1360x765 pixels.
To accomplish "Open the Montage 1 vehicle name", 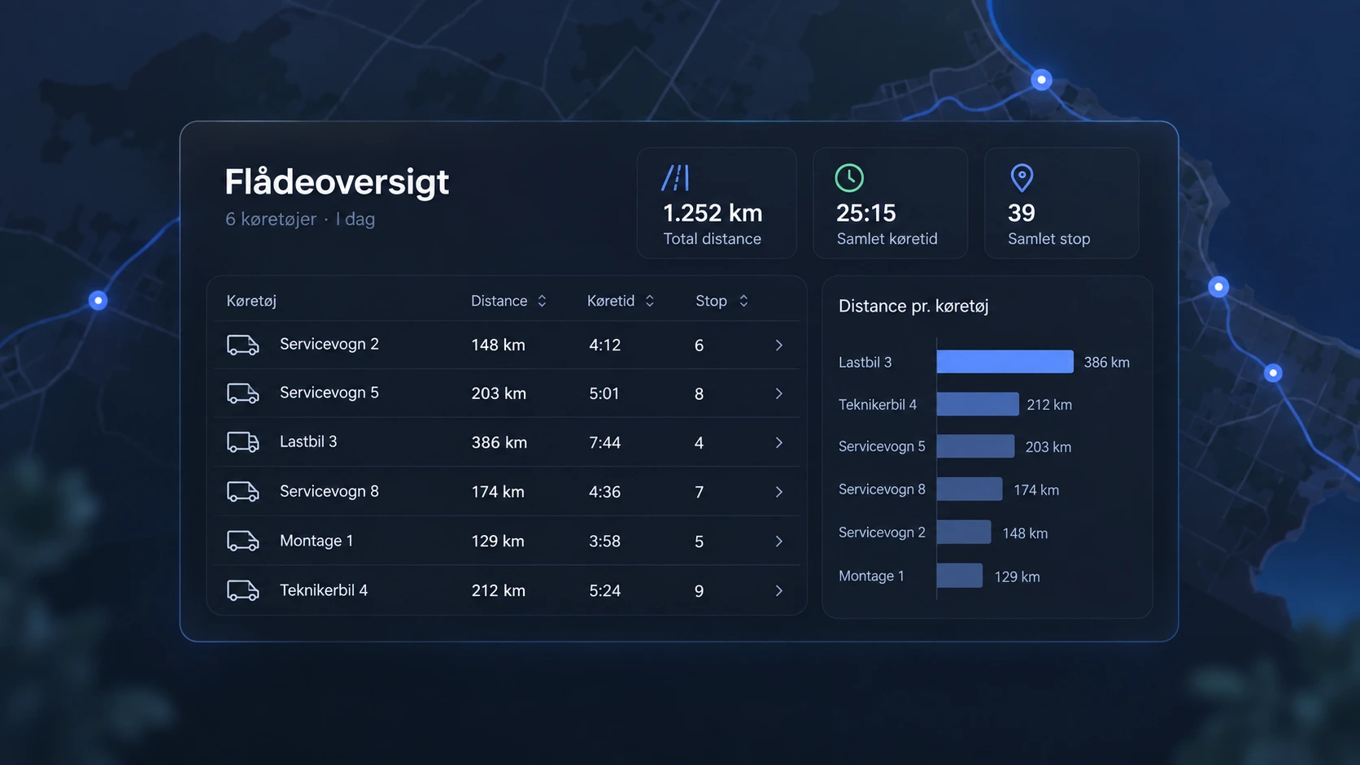I will point(316,541).
